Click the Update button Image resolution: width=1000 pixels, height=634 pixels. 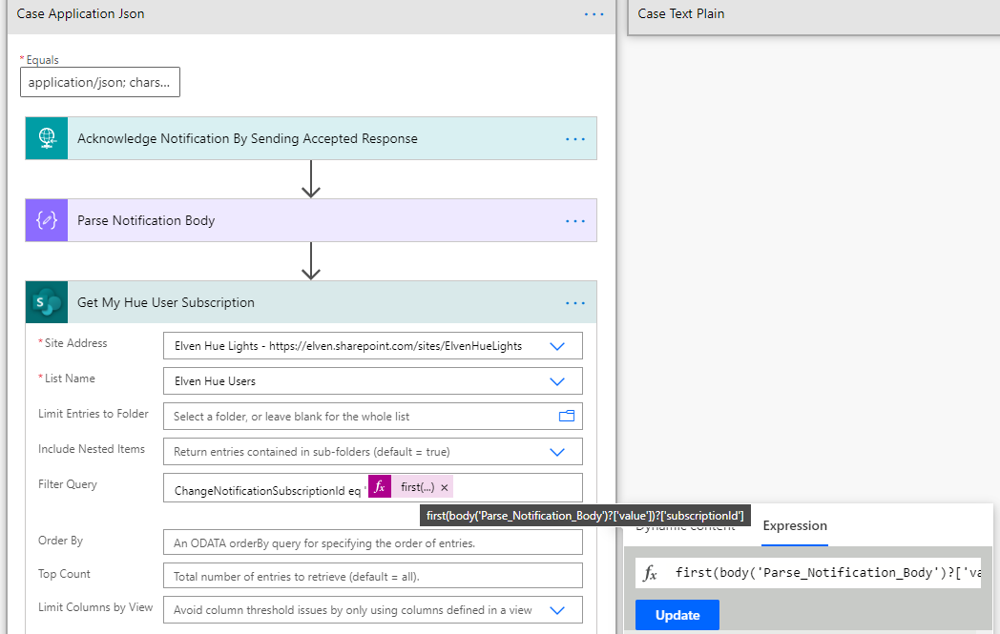click(677, 615)
